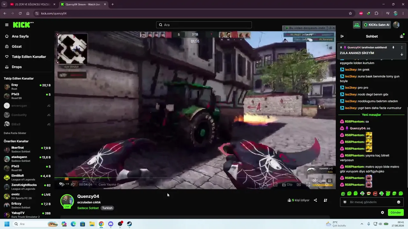
Task: Insert the last green emote in row
Action: click(x=401, y=193)
